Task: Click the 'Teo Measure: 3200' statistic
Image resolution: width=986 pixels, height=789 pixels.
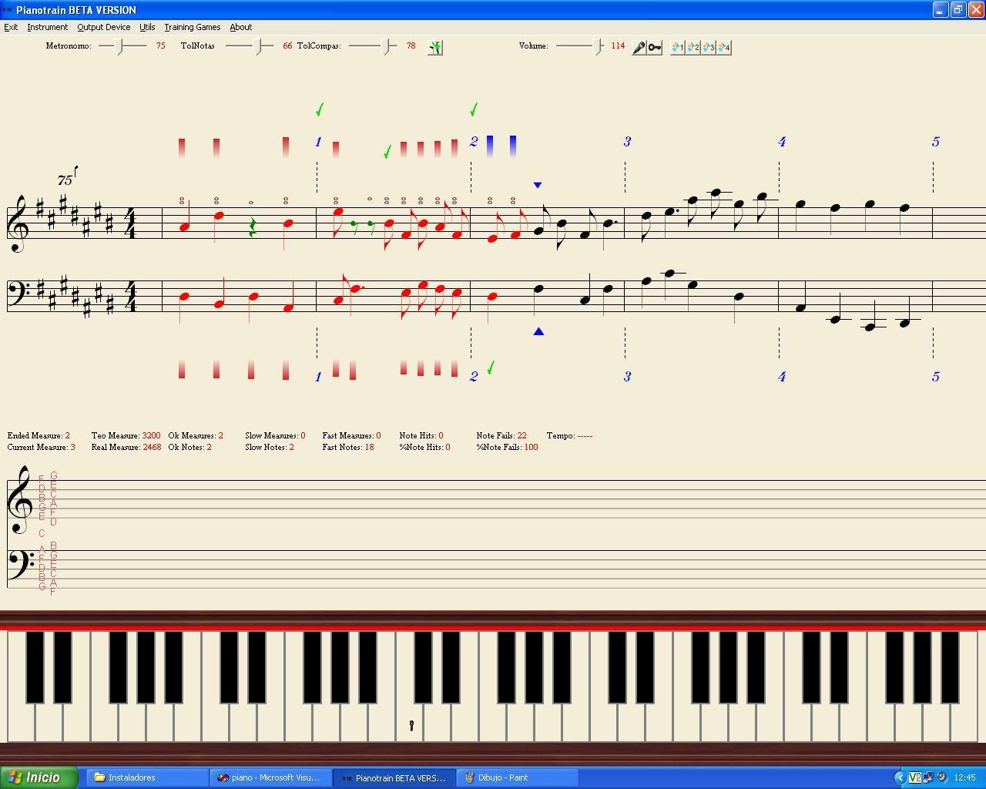Action: coord(126,435)
